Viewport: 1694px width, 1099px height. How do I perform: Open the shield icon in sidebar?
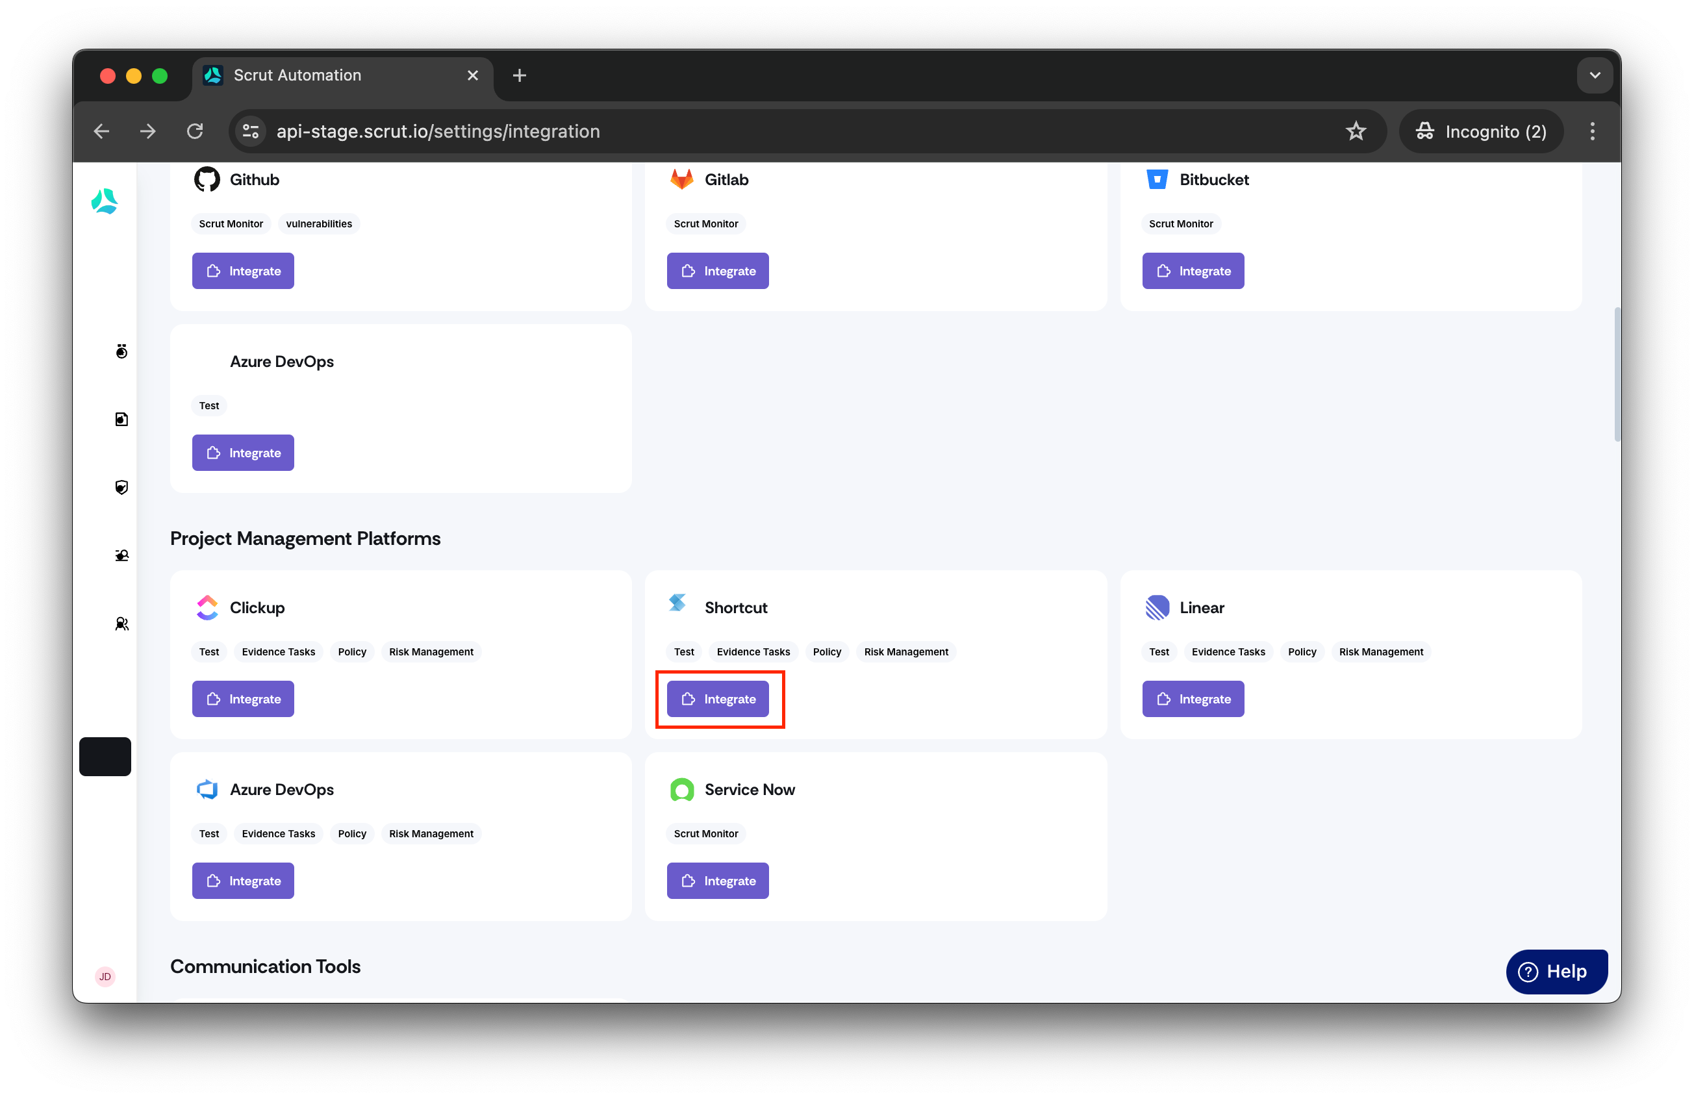pyautogui.click(x=121, y=488)
